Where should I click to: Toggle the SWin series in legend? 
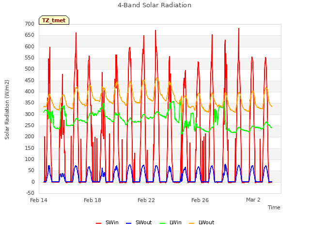[x=108, y=222]
